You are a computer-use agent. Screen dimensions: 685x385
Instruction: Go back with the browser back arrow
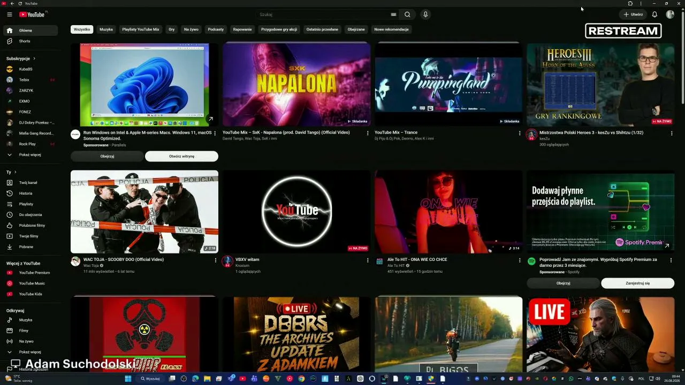pyautogui.click(x=12, y=3)
